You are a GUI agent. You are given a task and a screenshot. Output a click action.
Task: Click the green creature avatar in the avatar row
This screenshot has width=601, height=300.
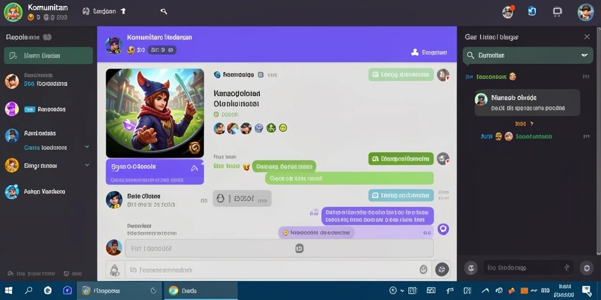point(271,128)
